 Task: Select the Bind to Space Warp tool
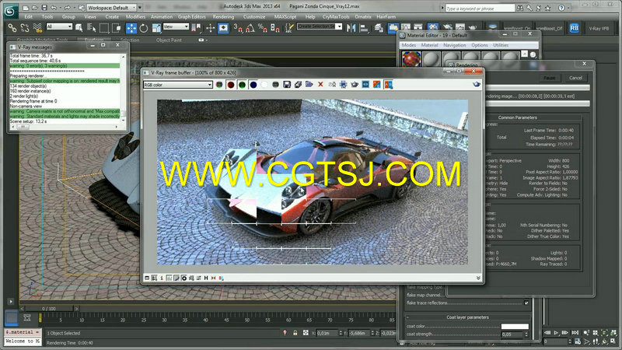point(37,28)
